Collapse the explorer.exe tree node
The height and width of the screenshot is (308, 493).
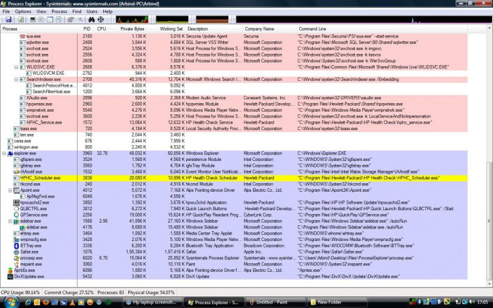(4, 153)
